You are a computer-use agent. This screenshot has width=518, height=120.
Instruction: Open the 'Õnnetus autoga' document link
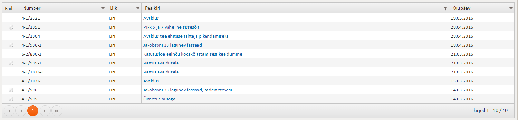(159, 99)
